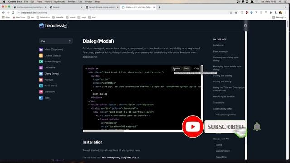Click the Headless UI logo
The width and height of the screenshot is (290, 163).
coord(53,26)
